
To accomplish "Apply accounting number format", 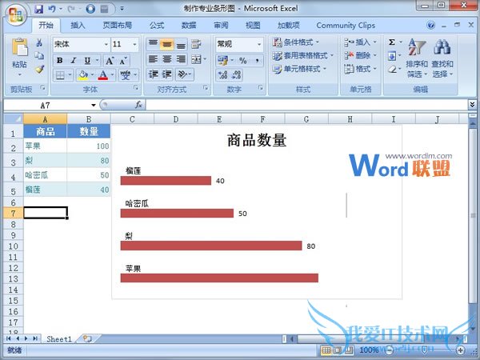I will 222,60.
